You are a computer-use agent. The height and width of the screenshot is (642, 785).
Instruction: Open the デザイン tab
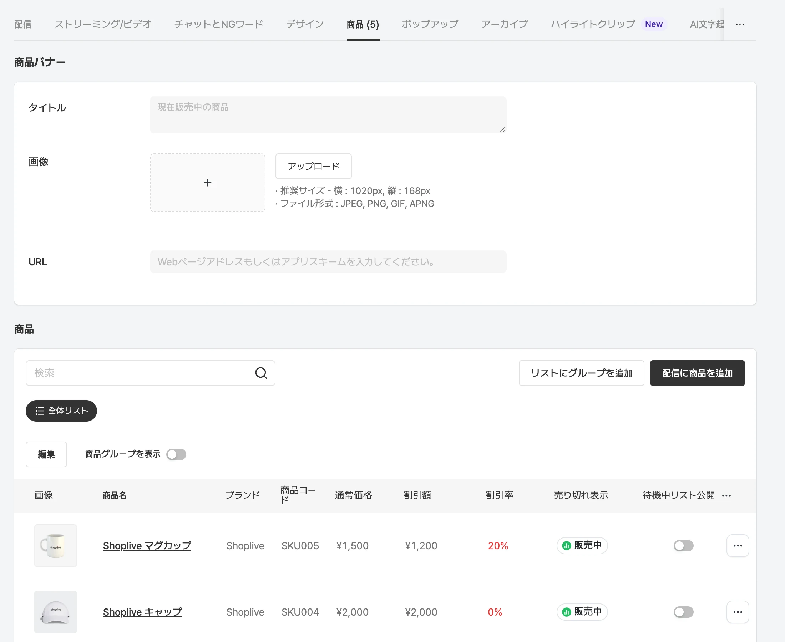(305, 24)
